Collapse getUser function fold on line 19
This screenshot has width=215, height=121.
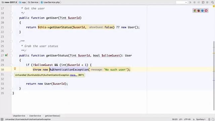tap(11, 18)
